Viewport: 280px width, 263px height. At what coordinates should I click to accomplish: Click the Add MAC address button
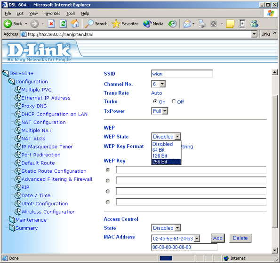tap(218, 238)
